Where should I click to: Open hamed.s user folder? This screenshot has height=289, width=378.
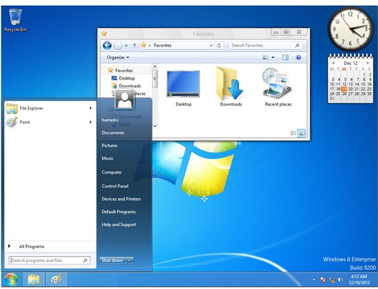tap(110, 120)
